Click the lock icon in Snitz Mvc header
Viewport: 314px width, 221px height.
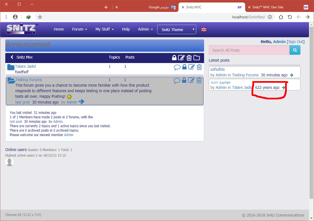pyautogui.click(x=174, y=58)
